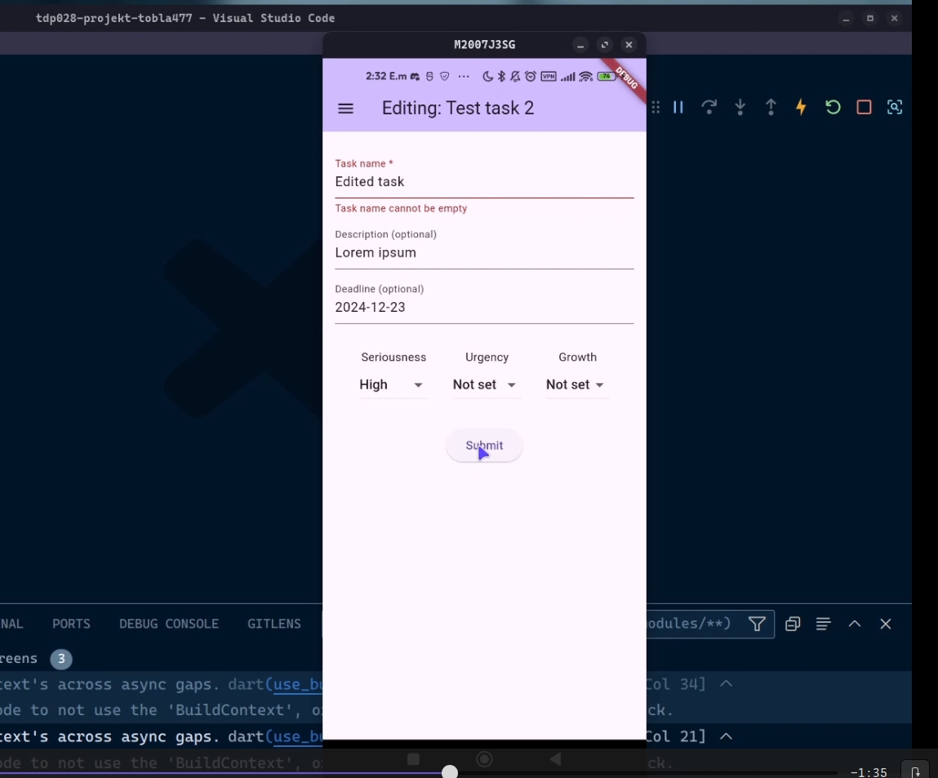The image size is (938, 778).
Task: Restart the debug session
Action: (833, 107)
